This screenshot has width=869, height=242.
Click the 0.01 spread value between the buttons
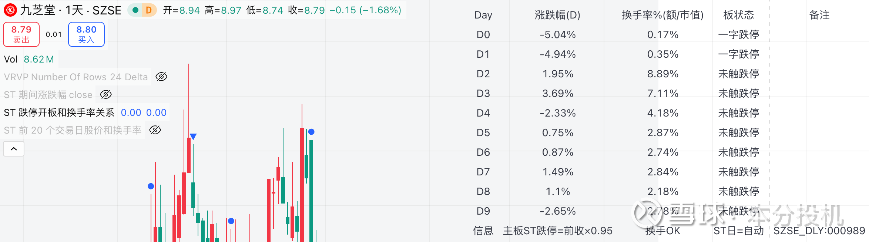click(54, 34)
